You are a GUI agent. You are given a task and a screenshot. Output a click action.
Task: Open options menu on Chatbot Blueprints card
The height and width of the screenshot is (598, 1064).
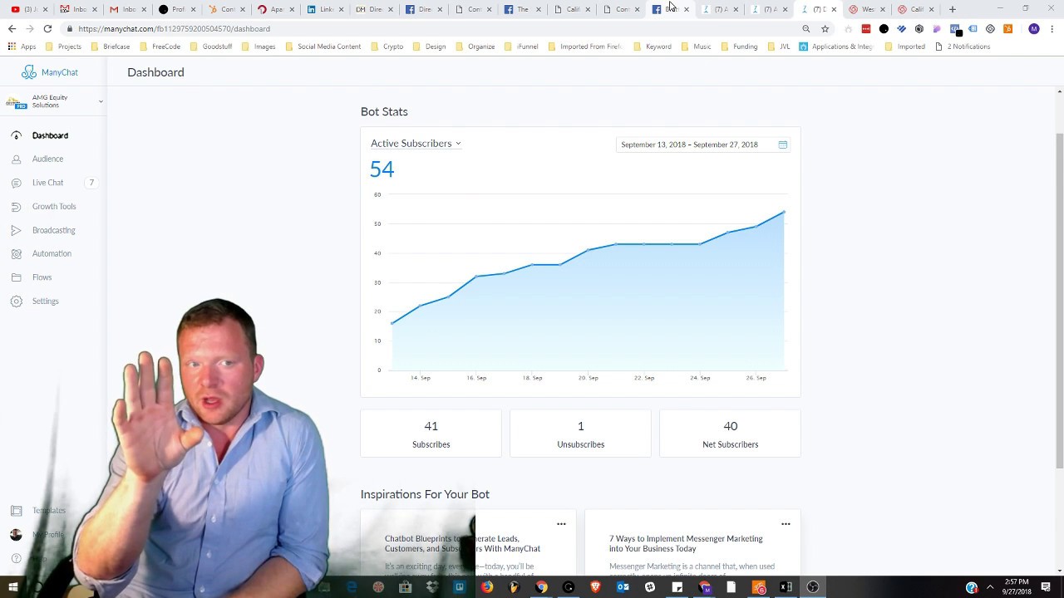561,524
